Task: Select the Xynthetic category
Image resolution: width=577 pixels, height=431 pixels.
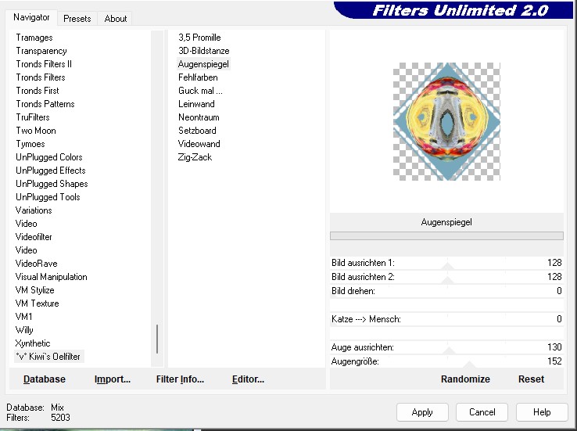Action: (x=32, y=343)
